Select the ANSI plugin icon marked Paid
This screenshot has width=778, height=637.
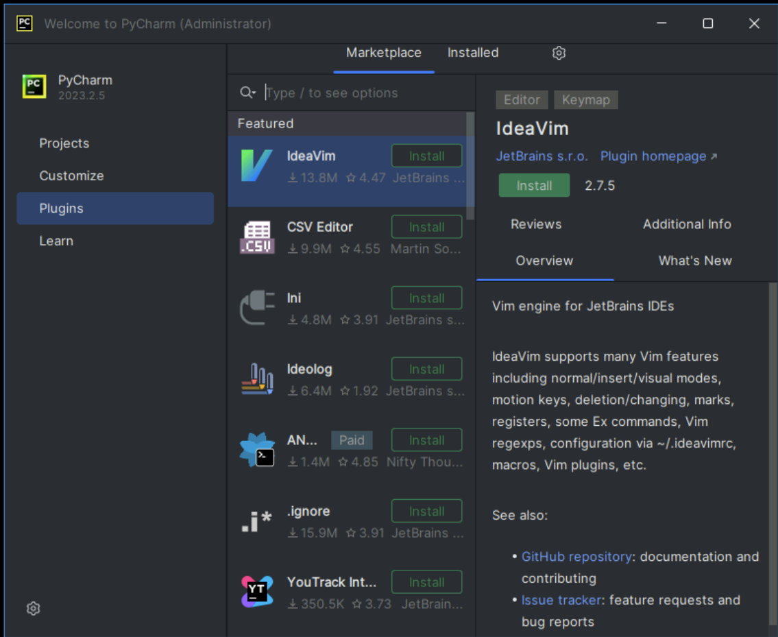click(x=256, y=450)
